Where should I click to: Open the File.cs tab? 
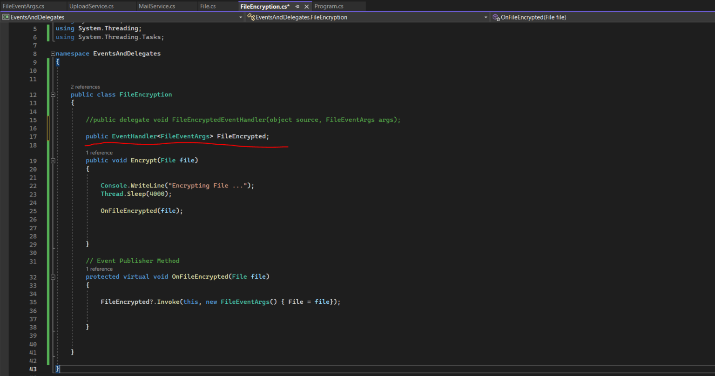point(208,7)
